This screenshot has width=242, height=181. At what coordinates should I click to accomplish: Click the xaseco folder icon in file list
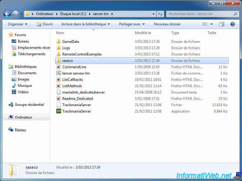click(x=58, y=61)
